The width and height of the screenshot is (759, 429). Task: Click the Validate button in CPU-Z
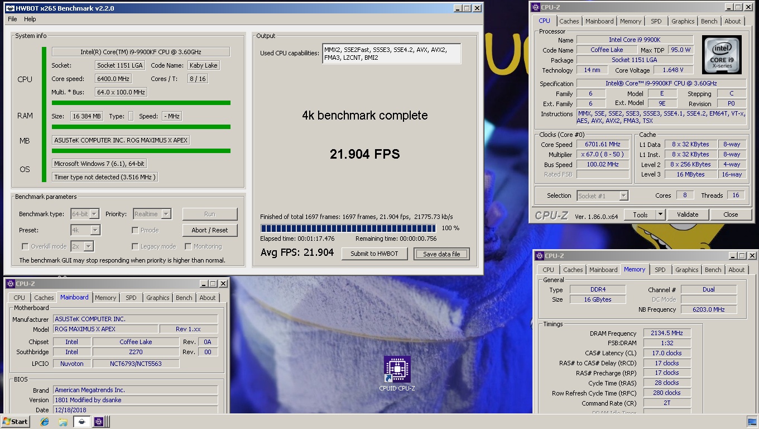pos(688,214)
